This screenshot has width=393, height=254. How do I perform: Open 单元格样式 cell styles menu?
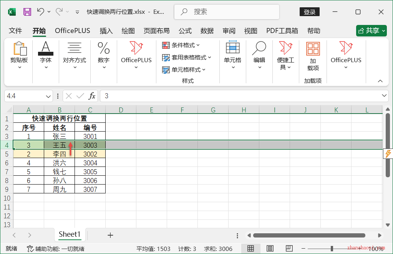tap(184, 69)
